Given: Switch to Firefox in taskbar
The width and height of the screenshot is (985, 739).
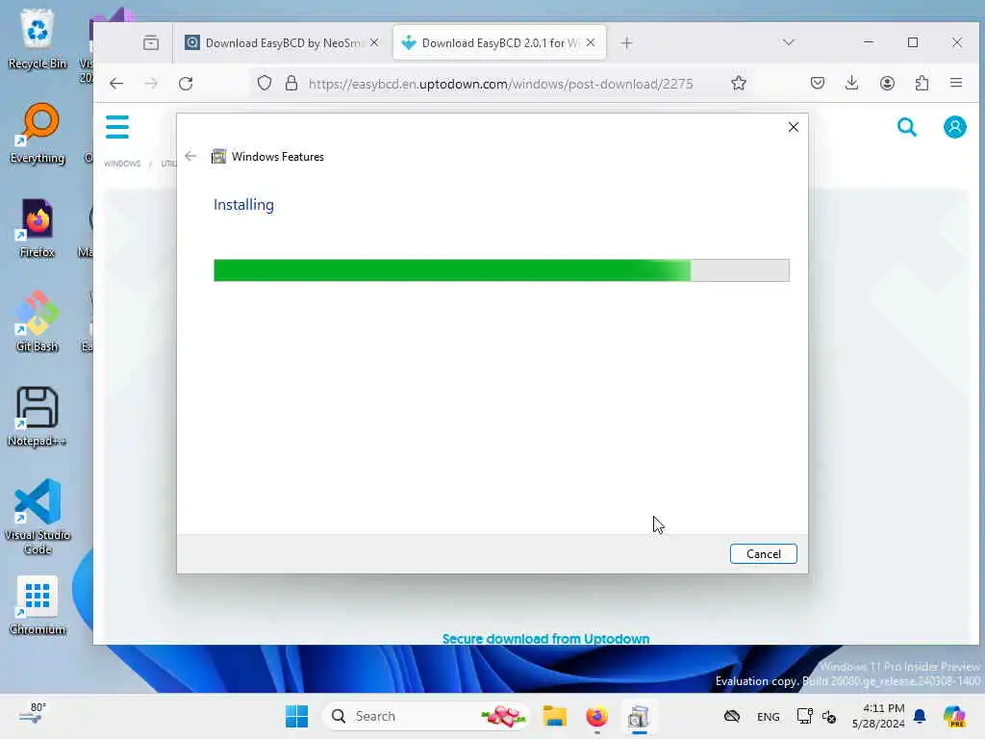Looking at the screenshot, I should [596, 716].
